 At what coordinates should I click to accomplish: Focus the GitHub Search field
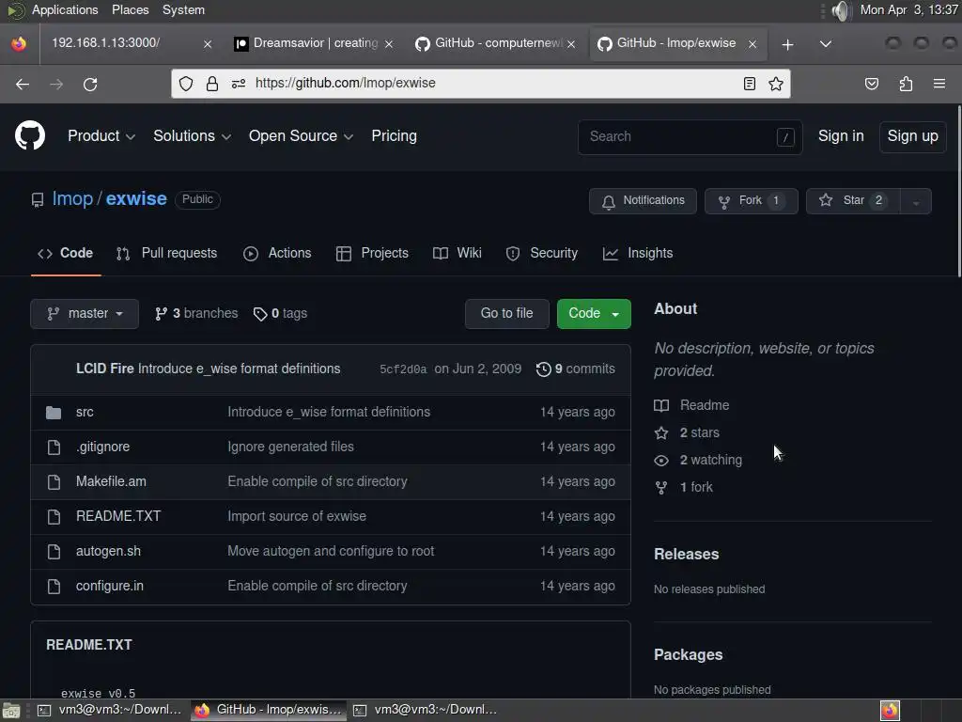tap(690, 137)
